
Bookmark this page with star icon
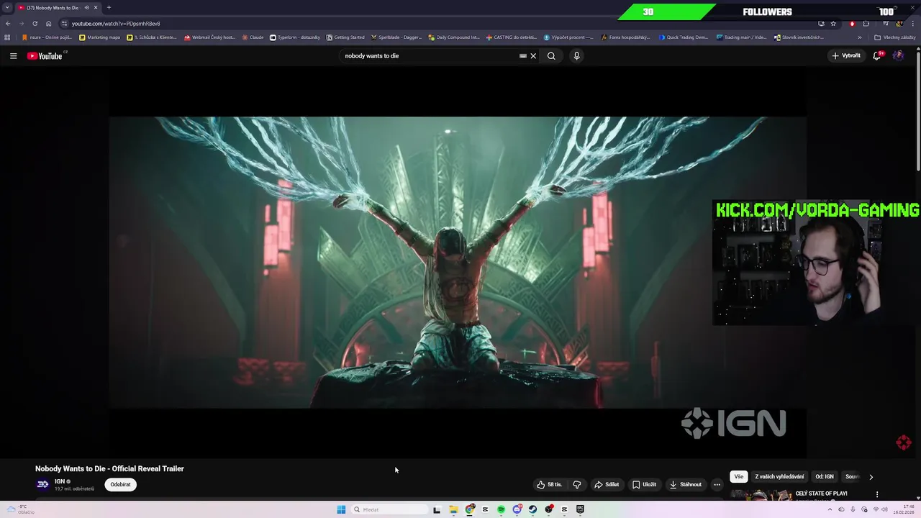pyautogui.click(x=833, y=24)
